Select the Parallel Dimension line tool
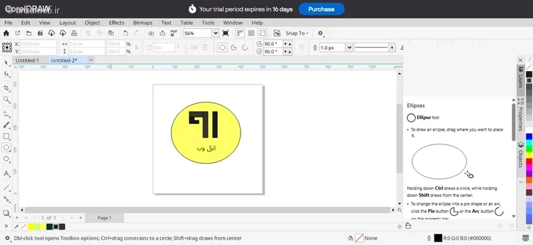This screenshot has height=245, width=533. pyautogui.click(x=6, y=188)
